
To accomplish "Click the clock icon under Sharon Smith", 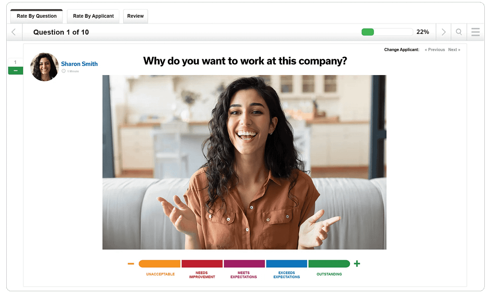I will click(x=64, y=71).
